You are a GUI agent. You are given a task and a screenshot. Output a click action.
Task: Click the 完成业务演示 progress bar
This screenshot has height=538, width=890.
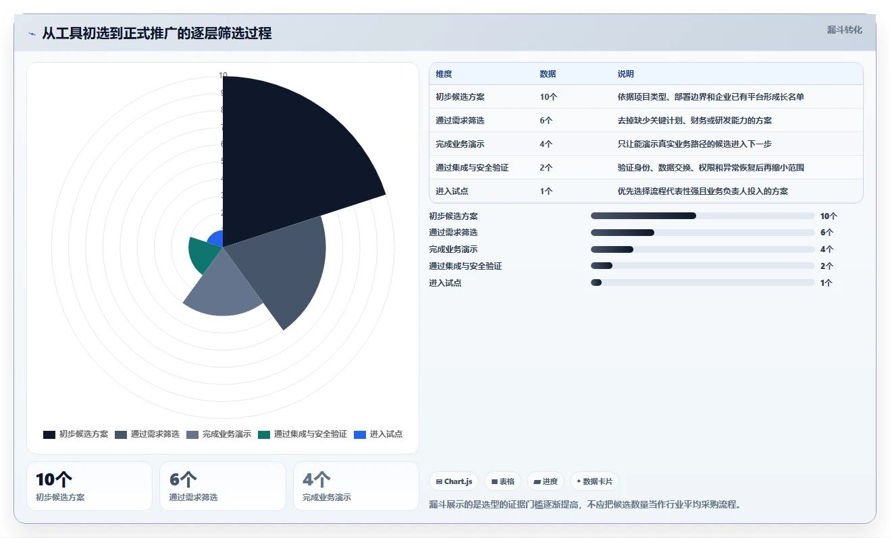(x=703, y=249)
